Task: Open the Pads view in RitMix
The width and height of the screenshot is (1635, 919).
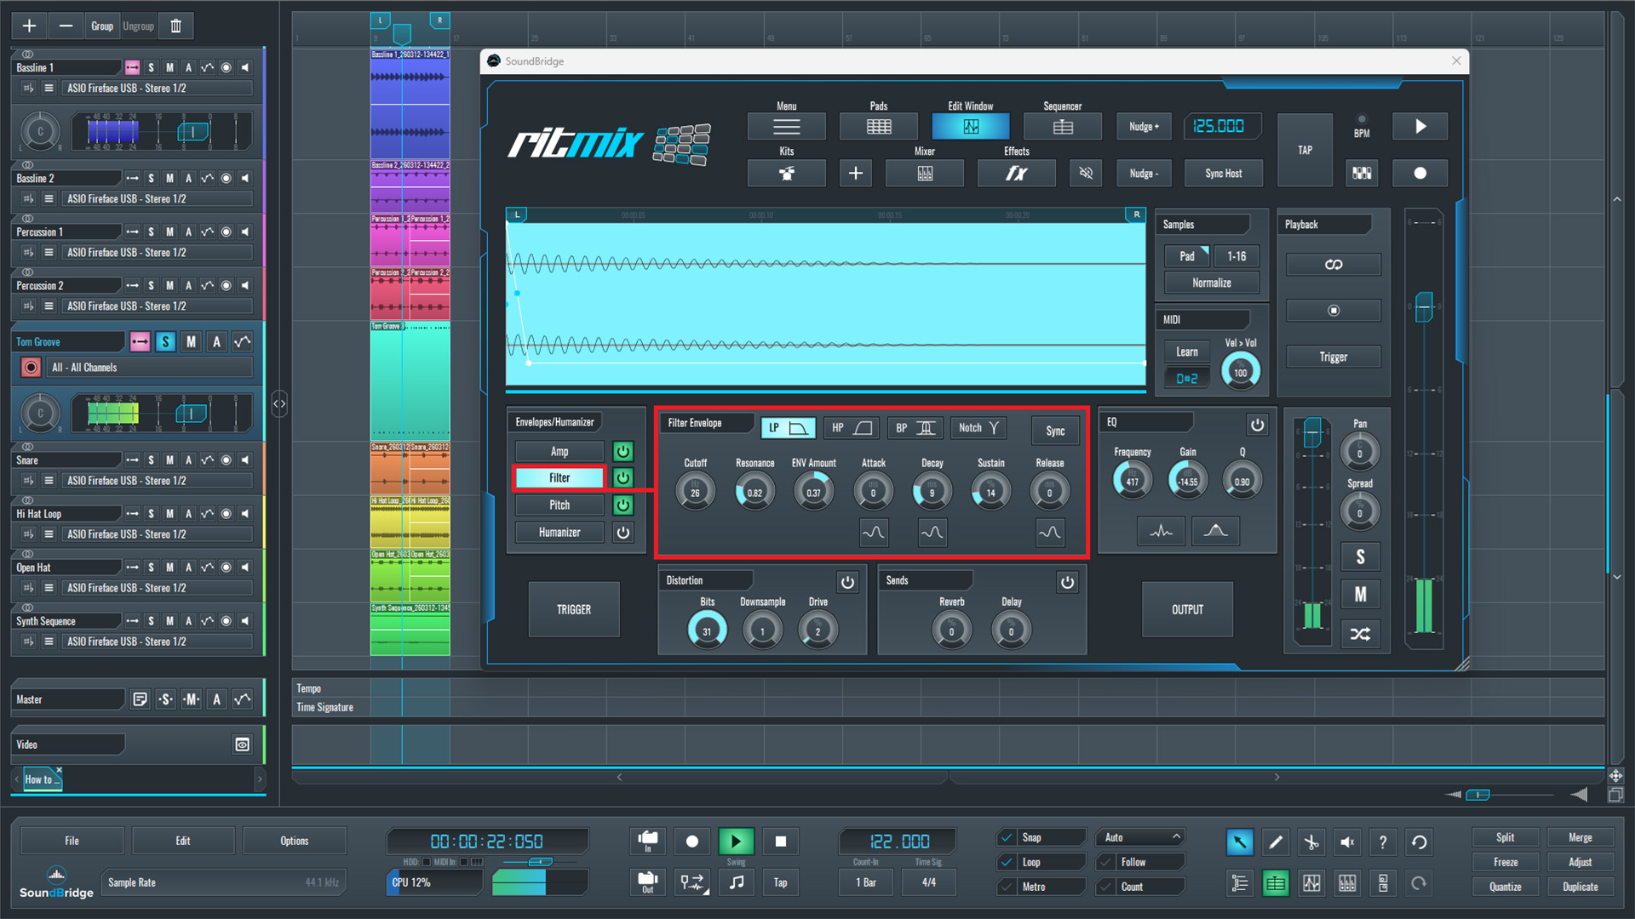Action: (x=878, y=127)
